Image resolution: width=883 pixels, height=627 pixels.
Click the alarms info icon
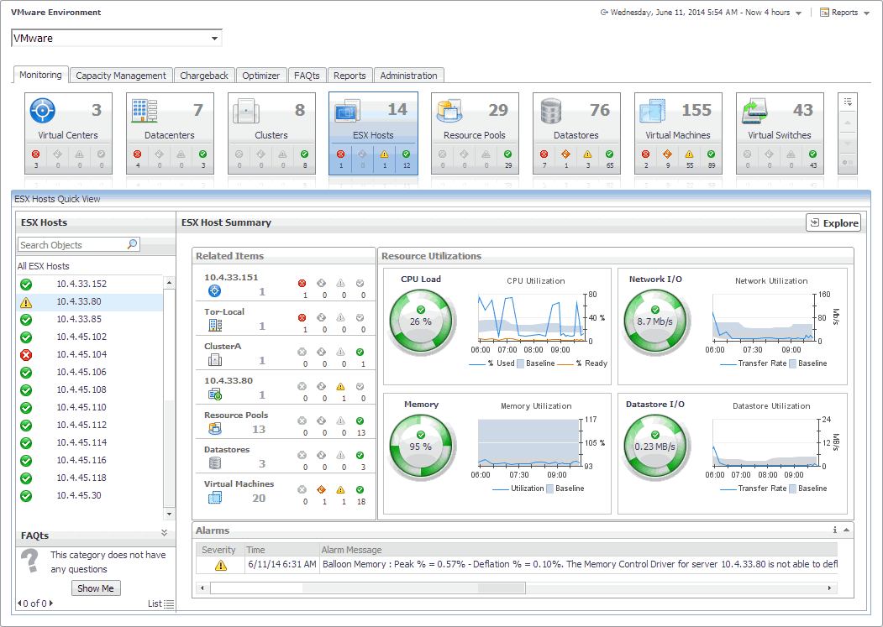pos(834,530)
